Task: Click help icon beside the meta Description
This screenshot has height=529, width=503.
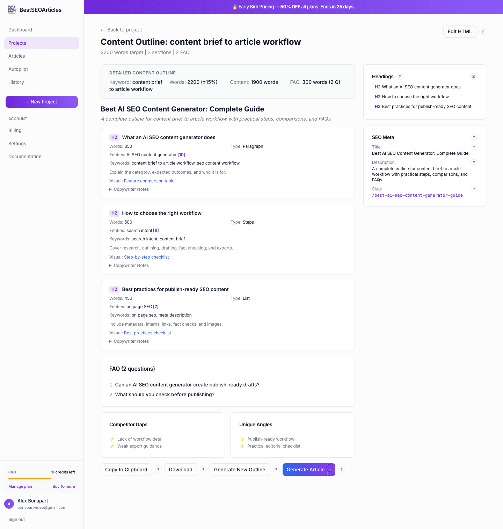Action: [x=474, y=162]
